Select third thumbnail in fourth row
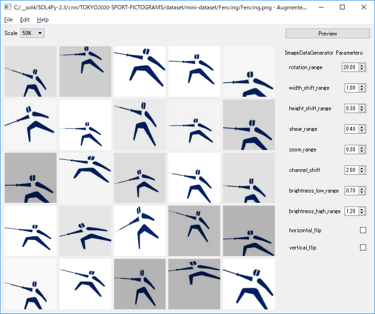 [x=140, y=231]
